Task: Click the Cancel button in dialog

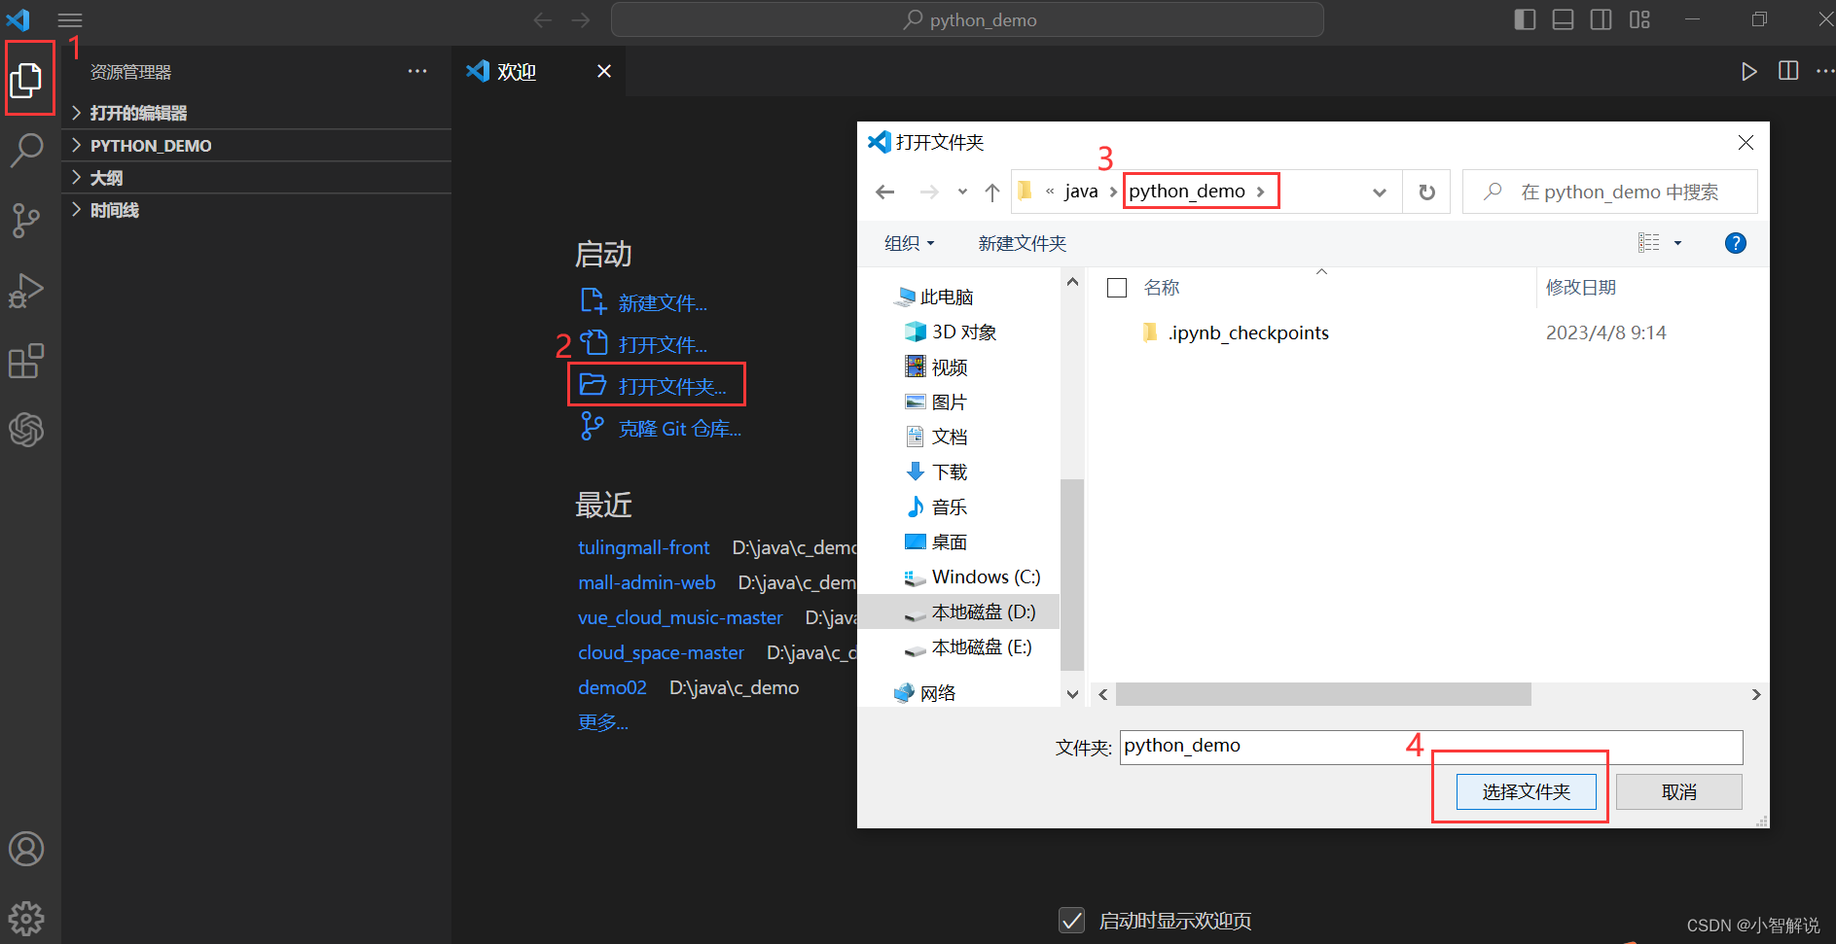Action: 1678,792
